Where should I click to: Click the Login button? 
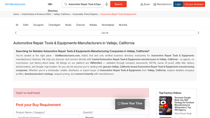pyautogui.click(x=178, y=4)
